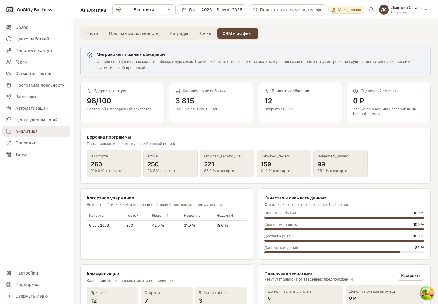Open Автоматизации from the sidebar
This screenshot has width=438, height=304.
[x=36, y=108]
